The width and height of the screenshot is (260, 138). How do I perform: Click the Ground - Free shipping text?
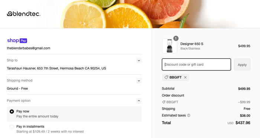pos(17,88)
